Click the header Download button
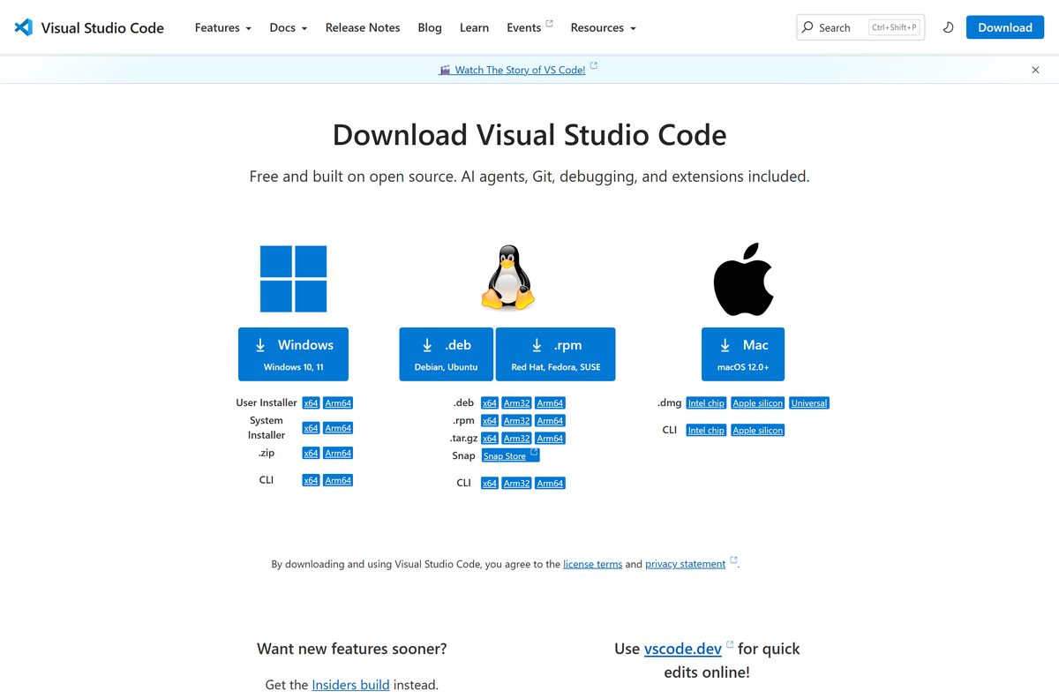This screenshot has width=1059, height=699. point(1005,27)
